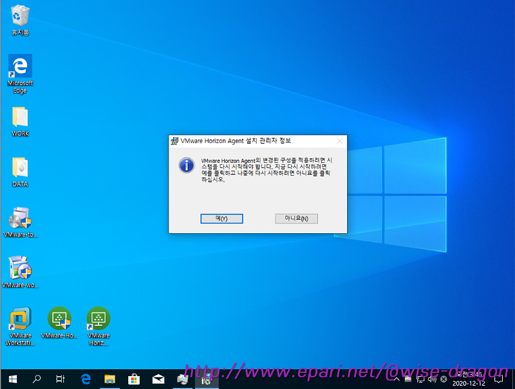Click the taskbar clock showing 2020-12-12

[x=469, y=379]
